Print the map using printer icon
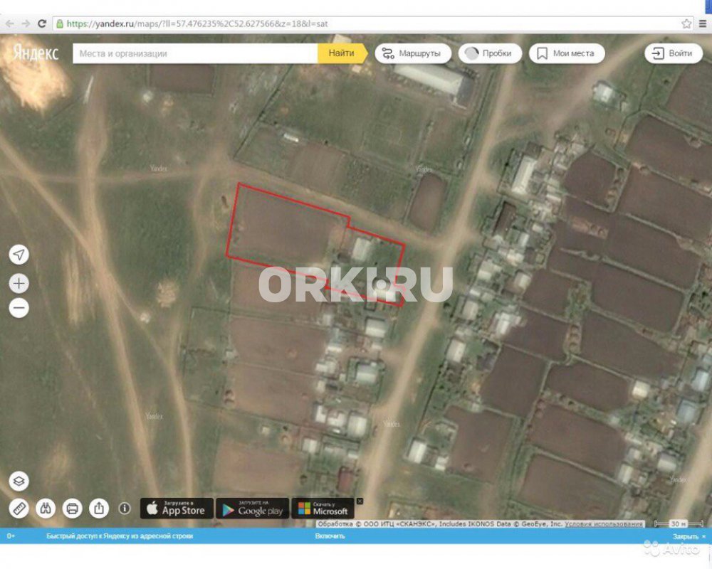Image resolution: width=712 pixels, height=569 pixels. (72, 509)
